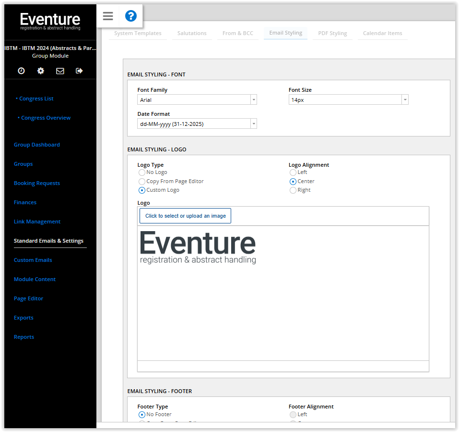Set Logo Alignment to Center
459x432 pixels.
293,182
